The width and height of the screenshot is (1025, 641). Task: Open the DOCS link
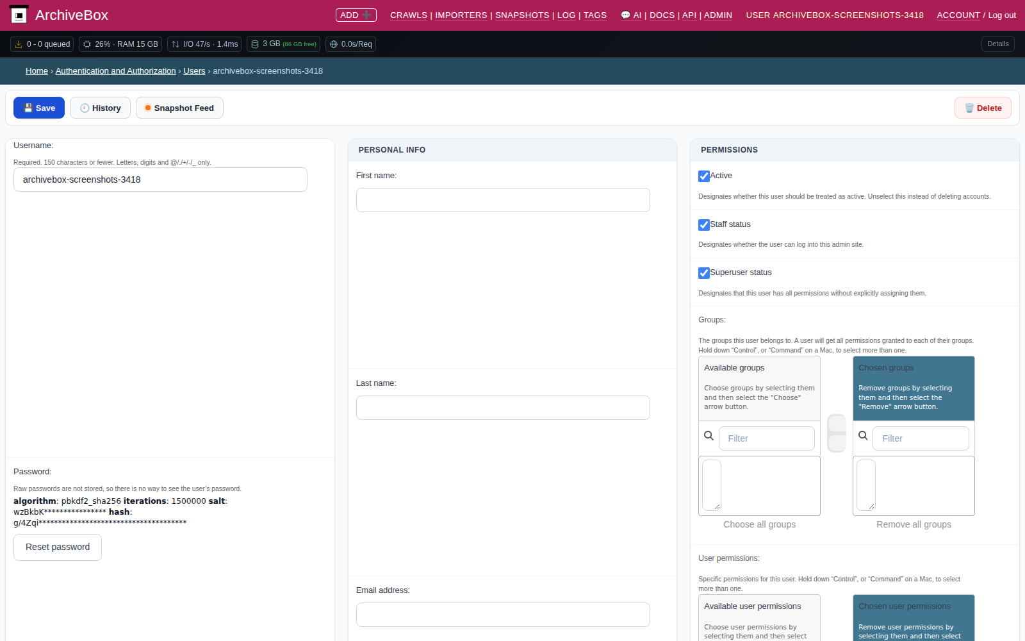(x=662, y=15)
